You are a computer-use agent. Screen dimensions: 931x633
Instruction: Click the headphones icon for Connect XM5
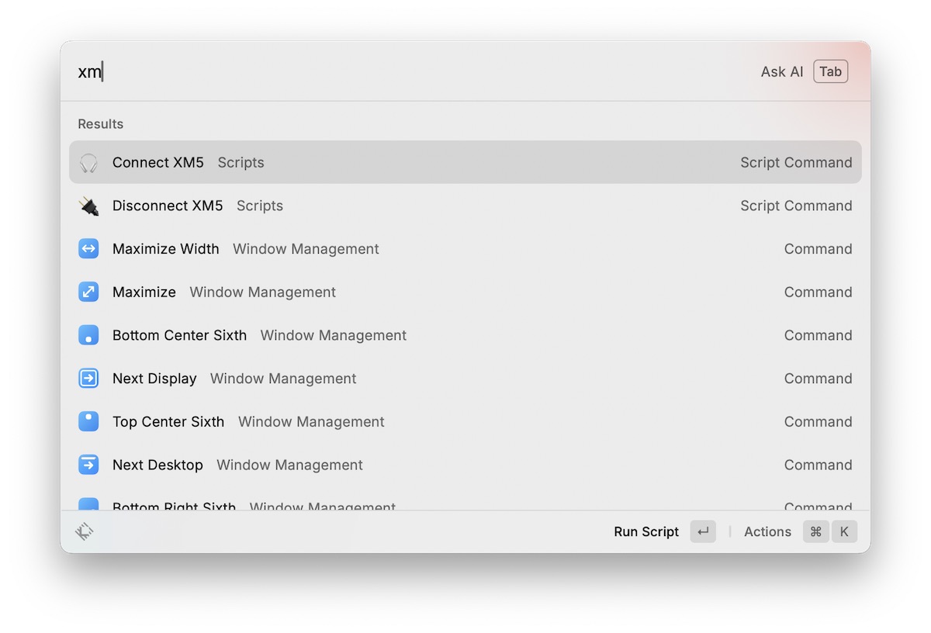[x=88, y=162]
